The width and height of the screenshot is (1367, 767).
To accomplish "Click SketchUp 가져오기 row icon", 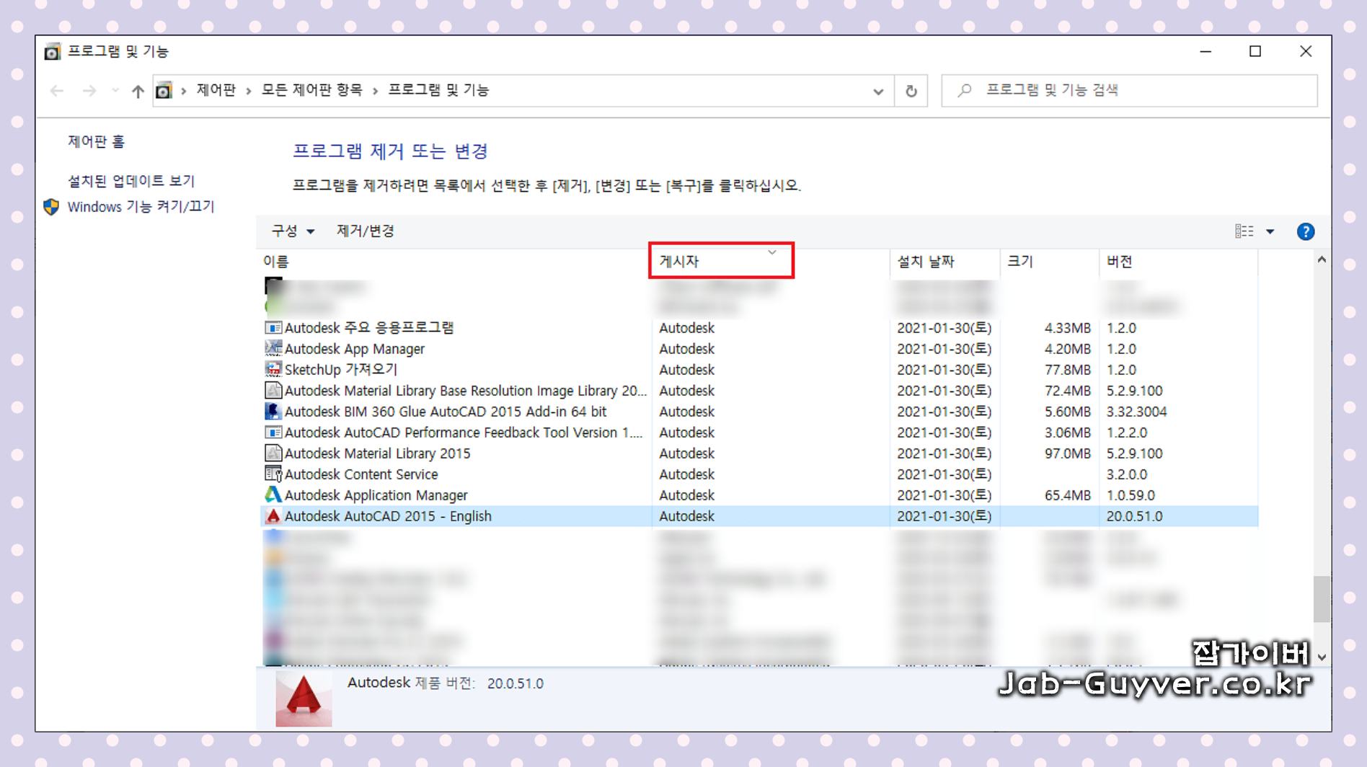I will pyautogui.click(x=273, y=370).
